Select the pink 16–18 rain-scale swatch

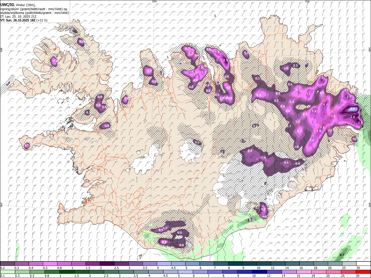(x=304, y=272)
